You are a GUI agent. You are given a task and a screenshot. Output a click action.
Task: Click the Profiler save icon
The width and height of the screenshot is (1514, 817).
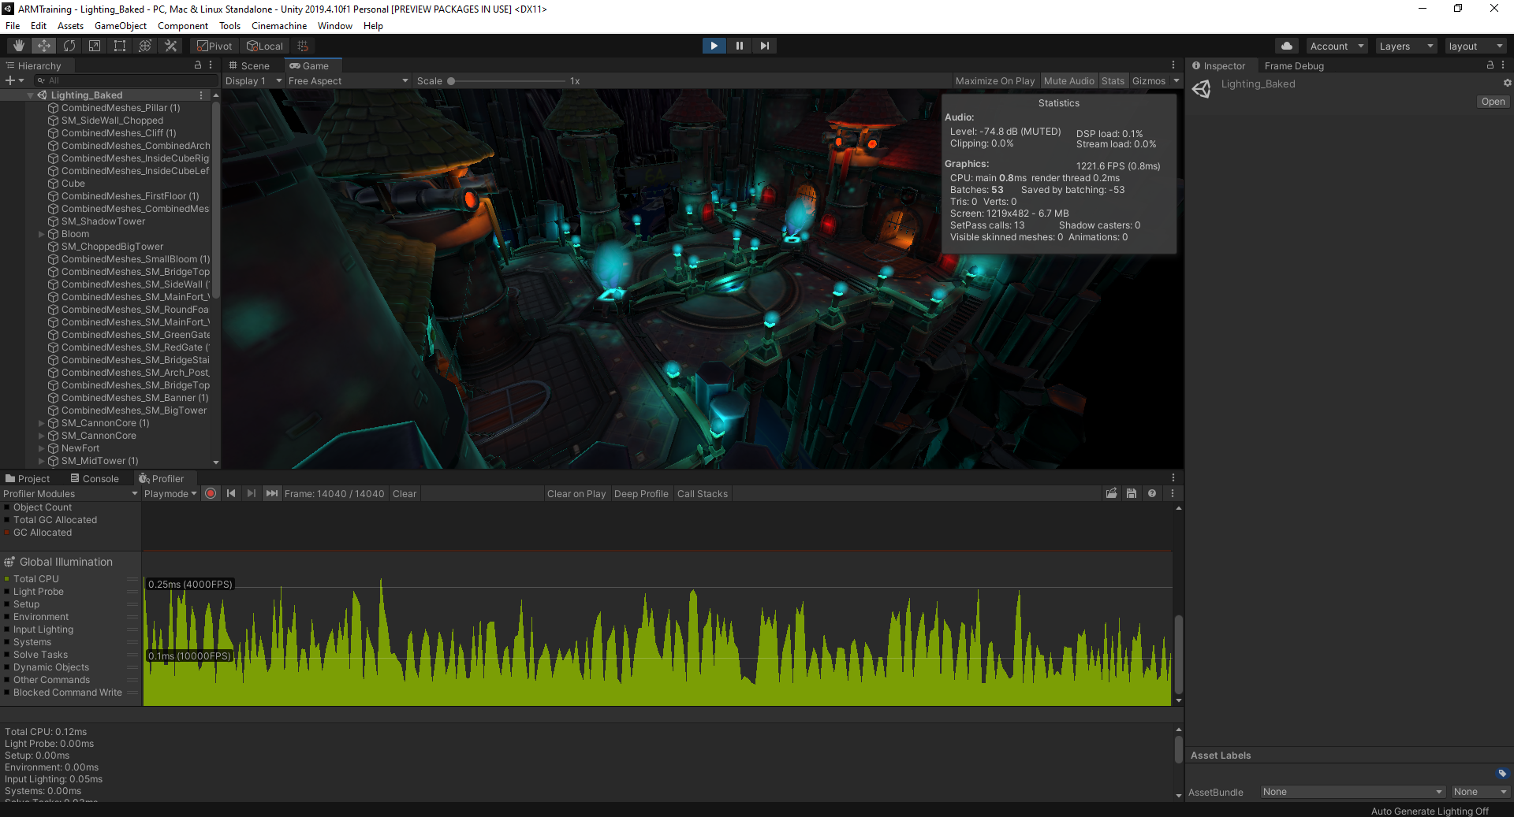[1131, 493]
